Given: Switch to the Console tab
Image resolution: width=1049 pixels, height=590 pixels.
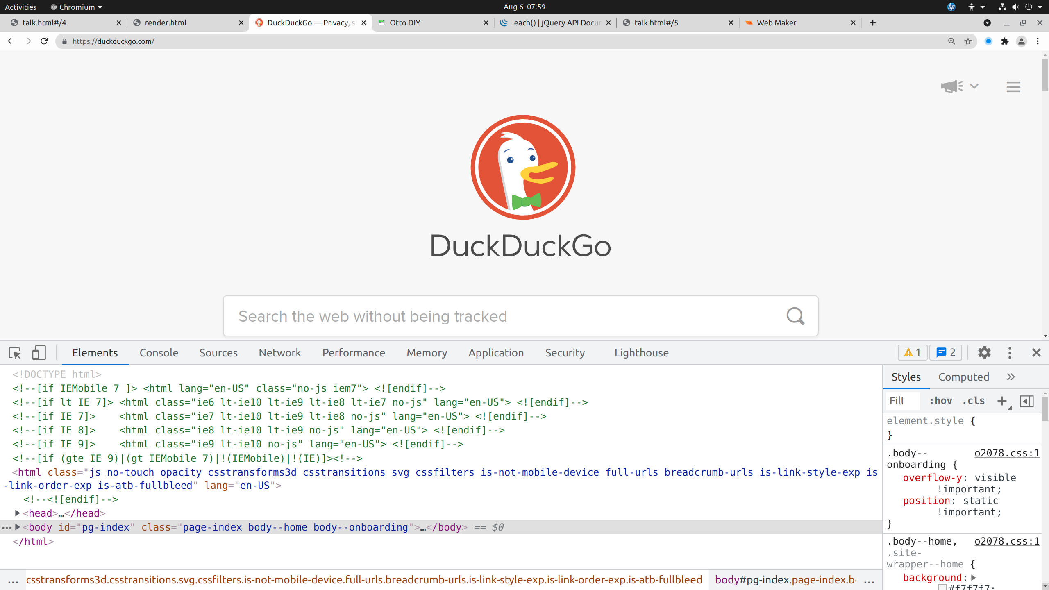Looking at the screenshot, I should (159, 353).
